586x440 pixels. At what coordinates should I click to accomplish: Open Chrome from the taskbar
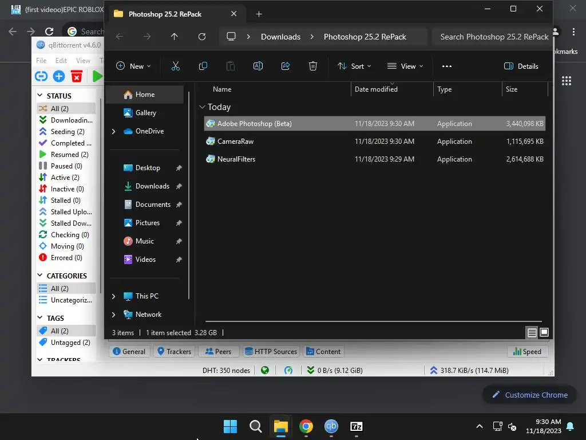[x=306, y=426]
